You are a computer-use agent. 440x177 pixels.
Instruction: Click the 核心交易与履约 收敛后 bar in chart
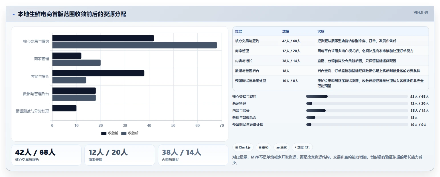(x=135, y=45)
